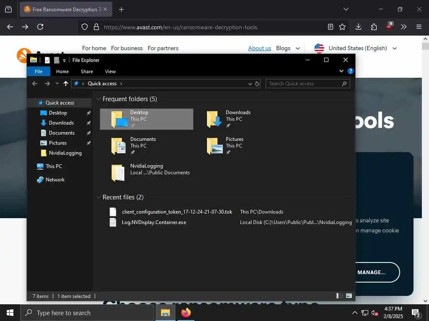Switch to details view icon in status bar

point(339,296)
